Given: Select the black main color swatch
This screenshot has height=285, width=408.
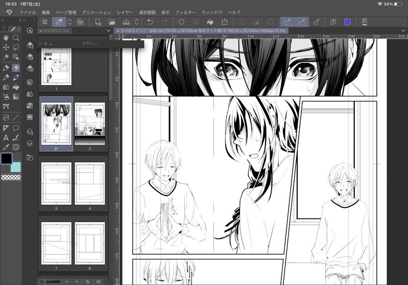Looking at the screenshot, I should 6,158.
